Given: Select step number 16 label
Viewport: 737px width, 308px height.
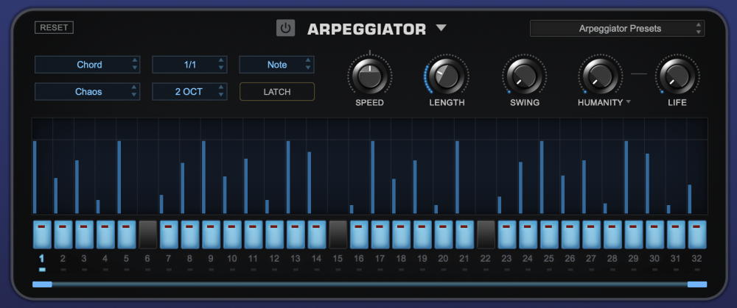Looking at the screenshot, I should 359,258.
